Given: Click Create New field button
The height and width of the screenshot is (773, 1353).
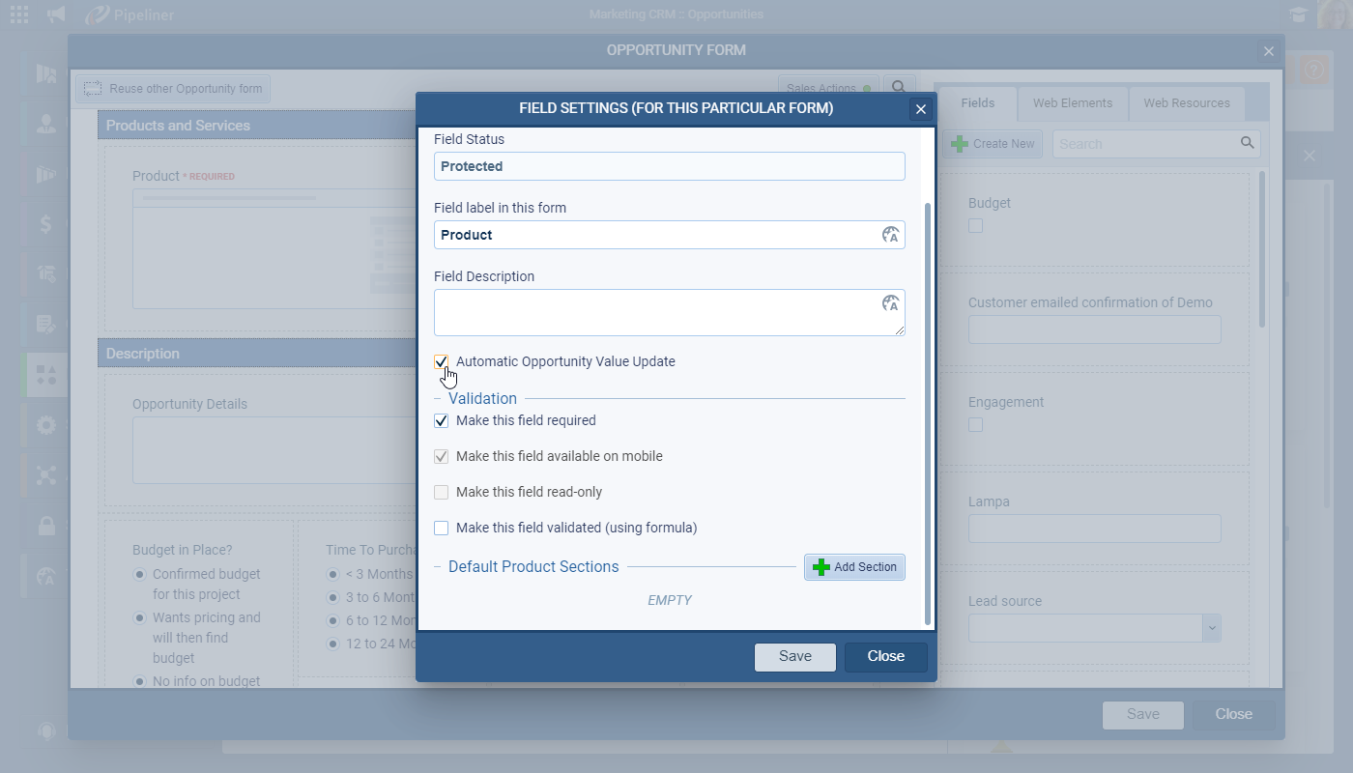Looking at the screenshot, I should click(993, 144).
